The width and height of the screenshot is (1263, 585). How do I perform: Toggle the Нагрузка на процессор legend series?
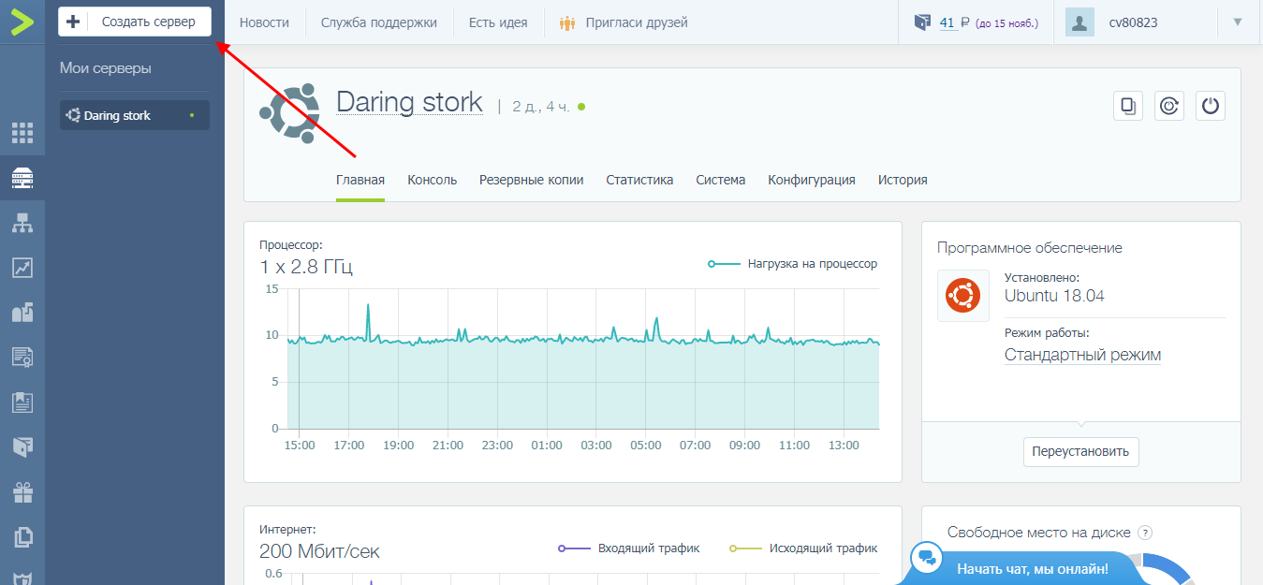coord(792,264)
